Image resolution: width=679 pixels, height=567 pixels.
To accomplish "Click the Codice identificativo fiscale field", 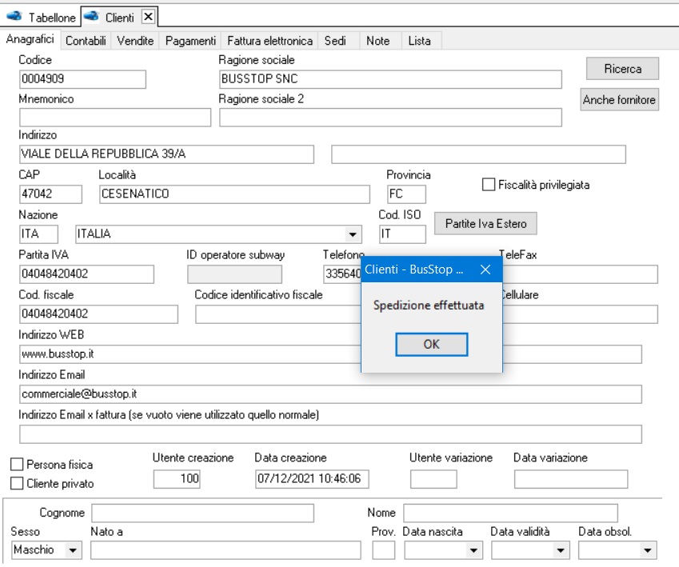I will pyautogui.click(x=278, y=314).
